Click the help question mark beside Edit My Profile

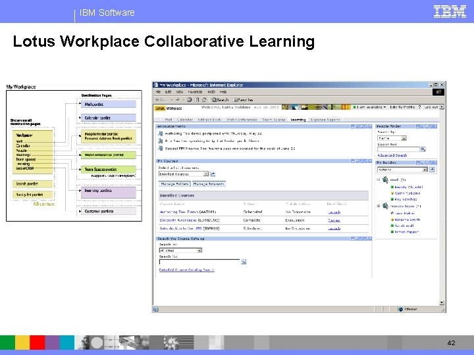(x=419, y=107)
